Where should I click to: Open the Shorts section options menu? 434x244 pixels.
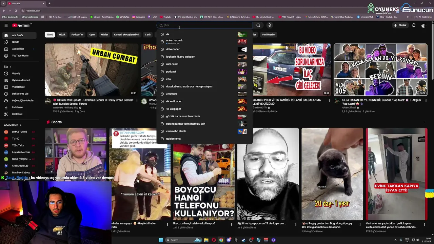tap(424, 122)
